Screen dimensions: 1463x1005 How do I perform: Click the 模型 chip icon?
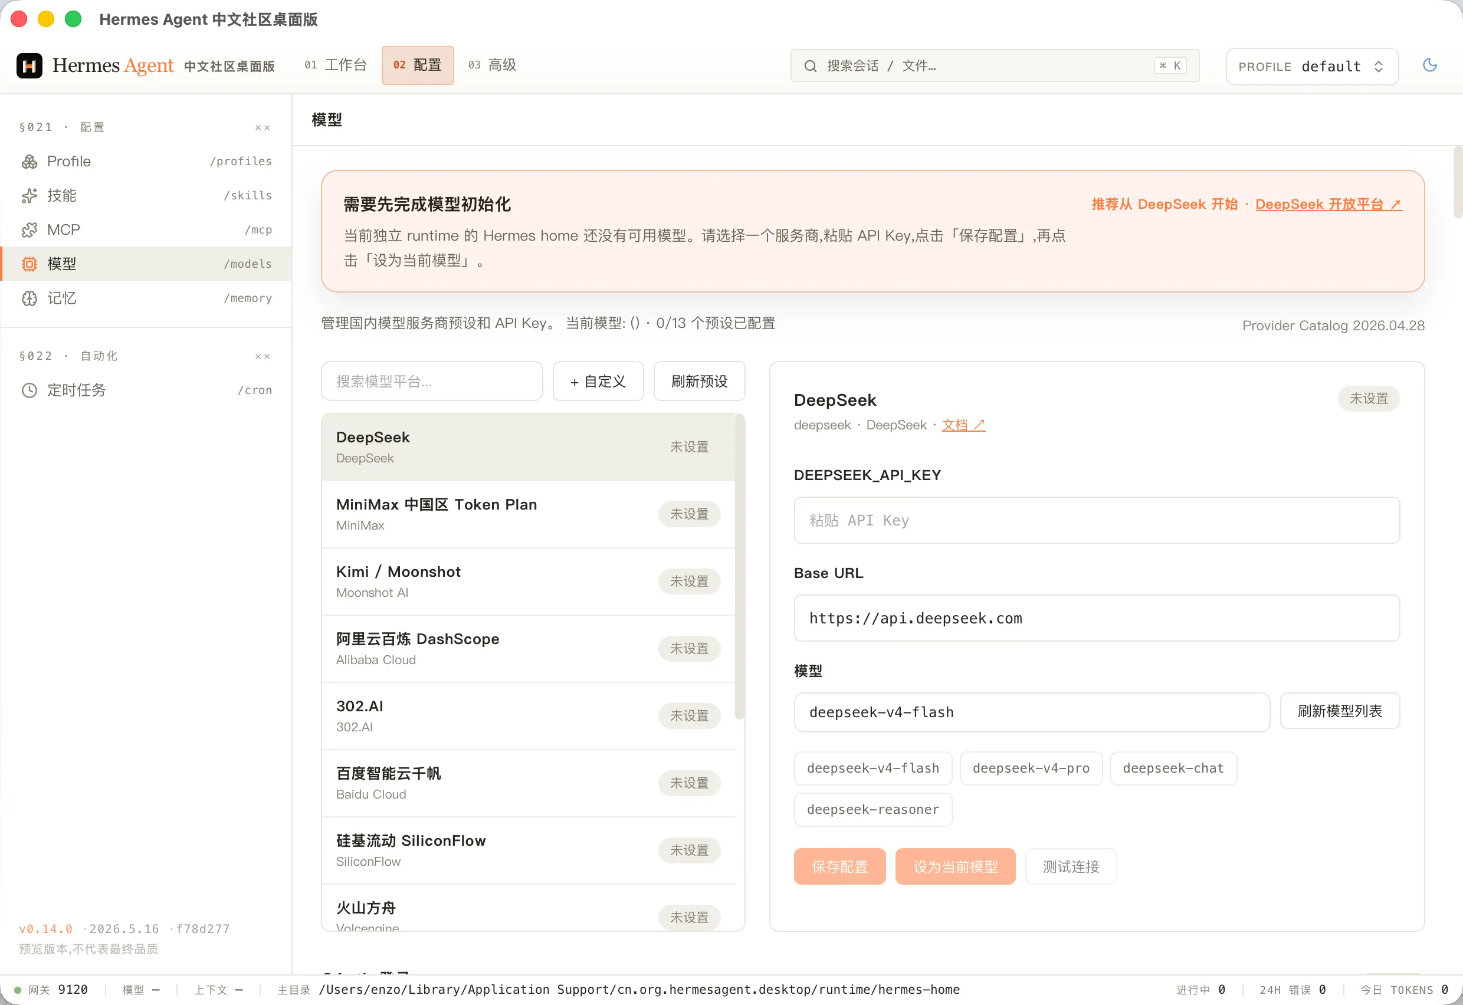(29, 264)
